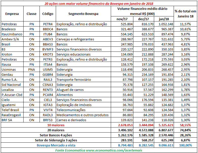Click Exploração de imóveis segment cell
This screenshot has height=153, width=198.
tap(83, 105)
